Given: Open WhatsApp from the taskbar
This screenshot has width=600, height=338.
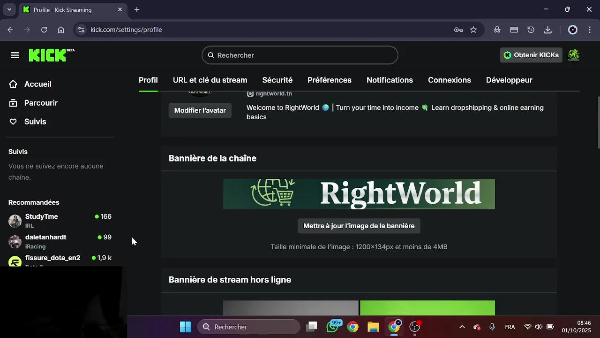Looking at the screenshot, I should [x=333, y=327].
